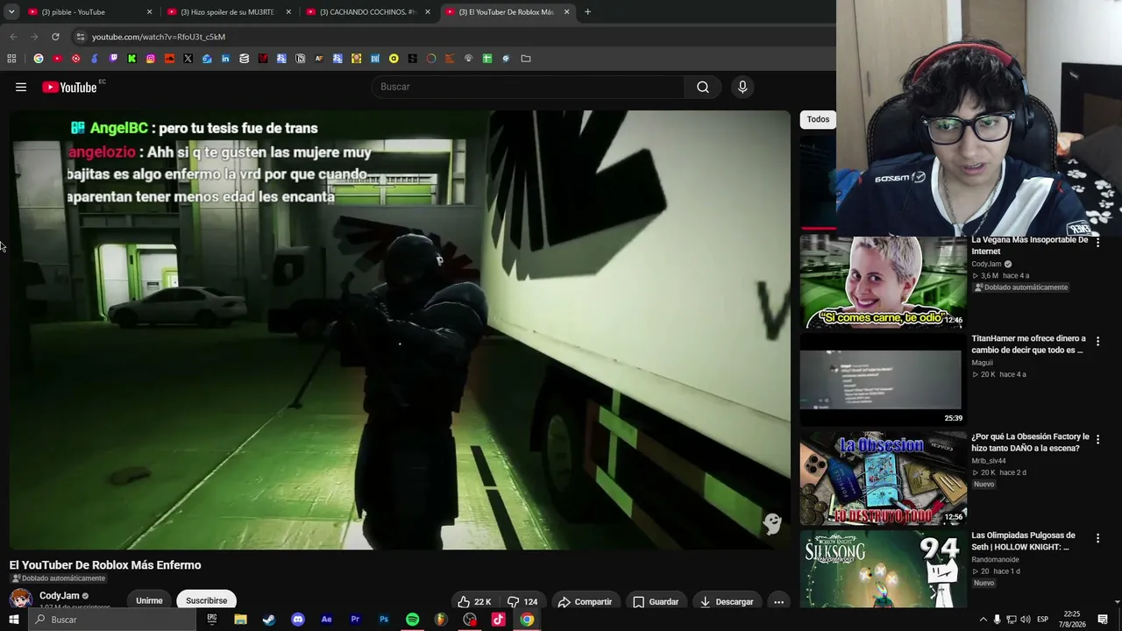Like the video with 22 K likes
This screenshot has height=631, width=1122.
coord(473,601)
